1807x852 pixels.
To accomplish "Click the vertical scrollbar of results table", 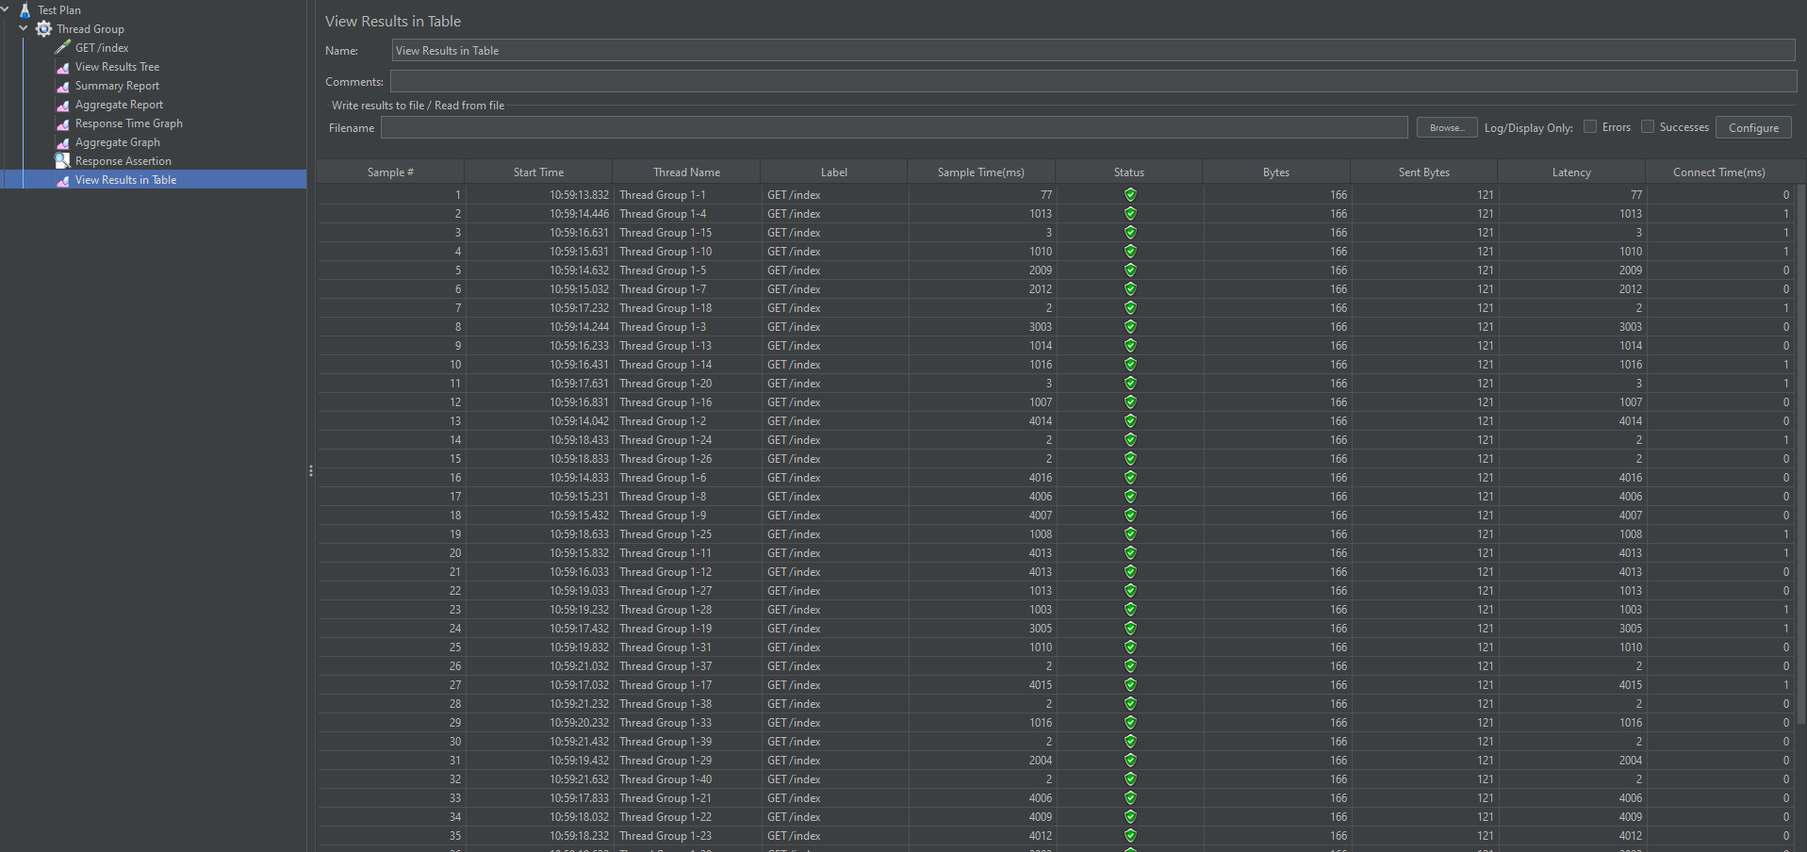I will click(x=1801, y=452).
